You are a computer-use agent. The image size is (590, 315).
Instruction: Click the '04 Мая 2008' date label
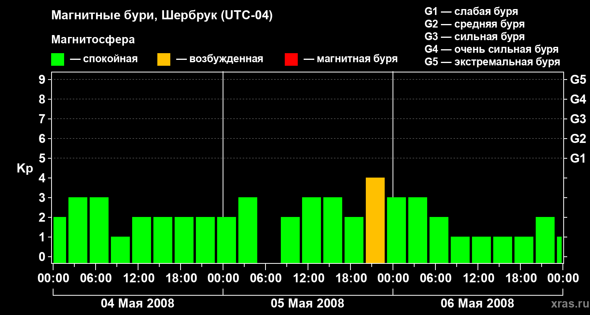[138, 304]
